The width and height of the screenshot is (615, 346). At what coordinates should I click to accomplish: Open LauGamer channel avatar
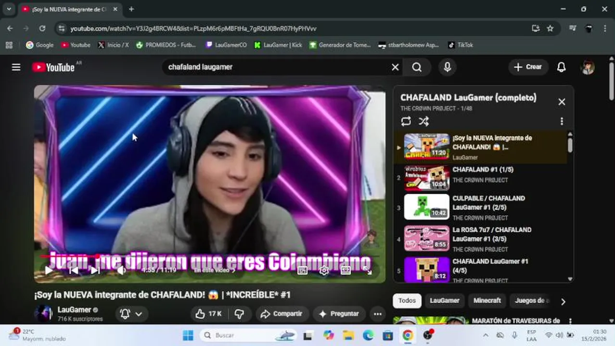pyautogui.click(x=43, y=314)
